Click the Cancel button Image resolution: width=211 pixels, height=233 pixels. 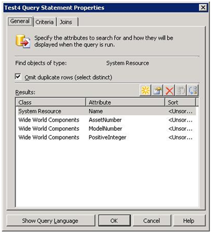(151, 221)
